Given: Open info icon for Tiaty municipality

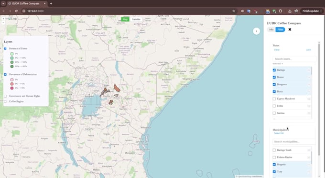Looking at the screenshot, I should pyautogui.click(x=309, y=172).
